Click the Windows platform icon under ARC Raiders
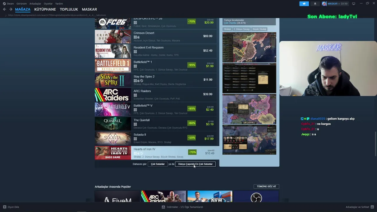Screen dimensions: 377x212 [x=135, y=95]
